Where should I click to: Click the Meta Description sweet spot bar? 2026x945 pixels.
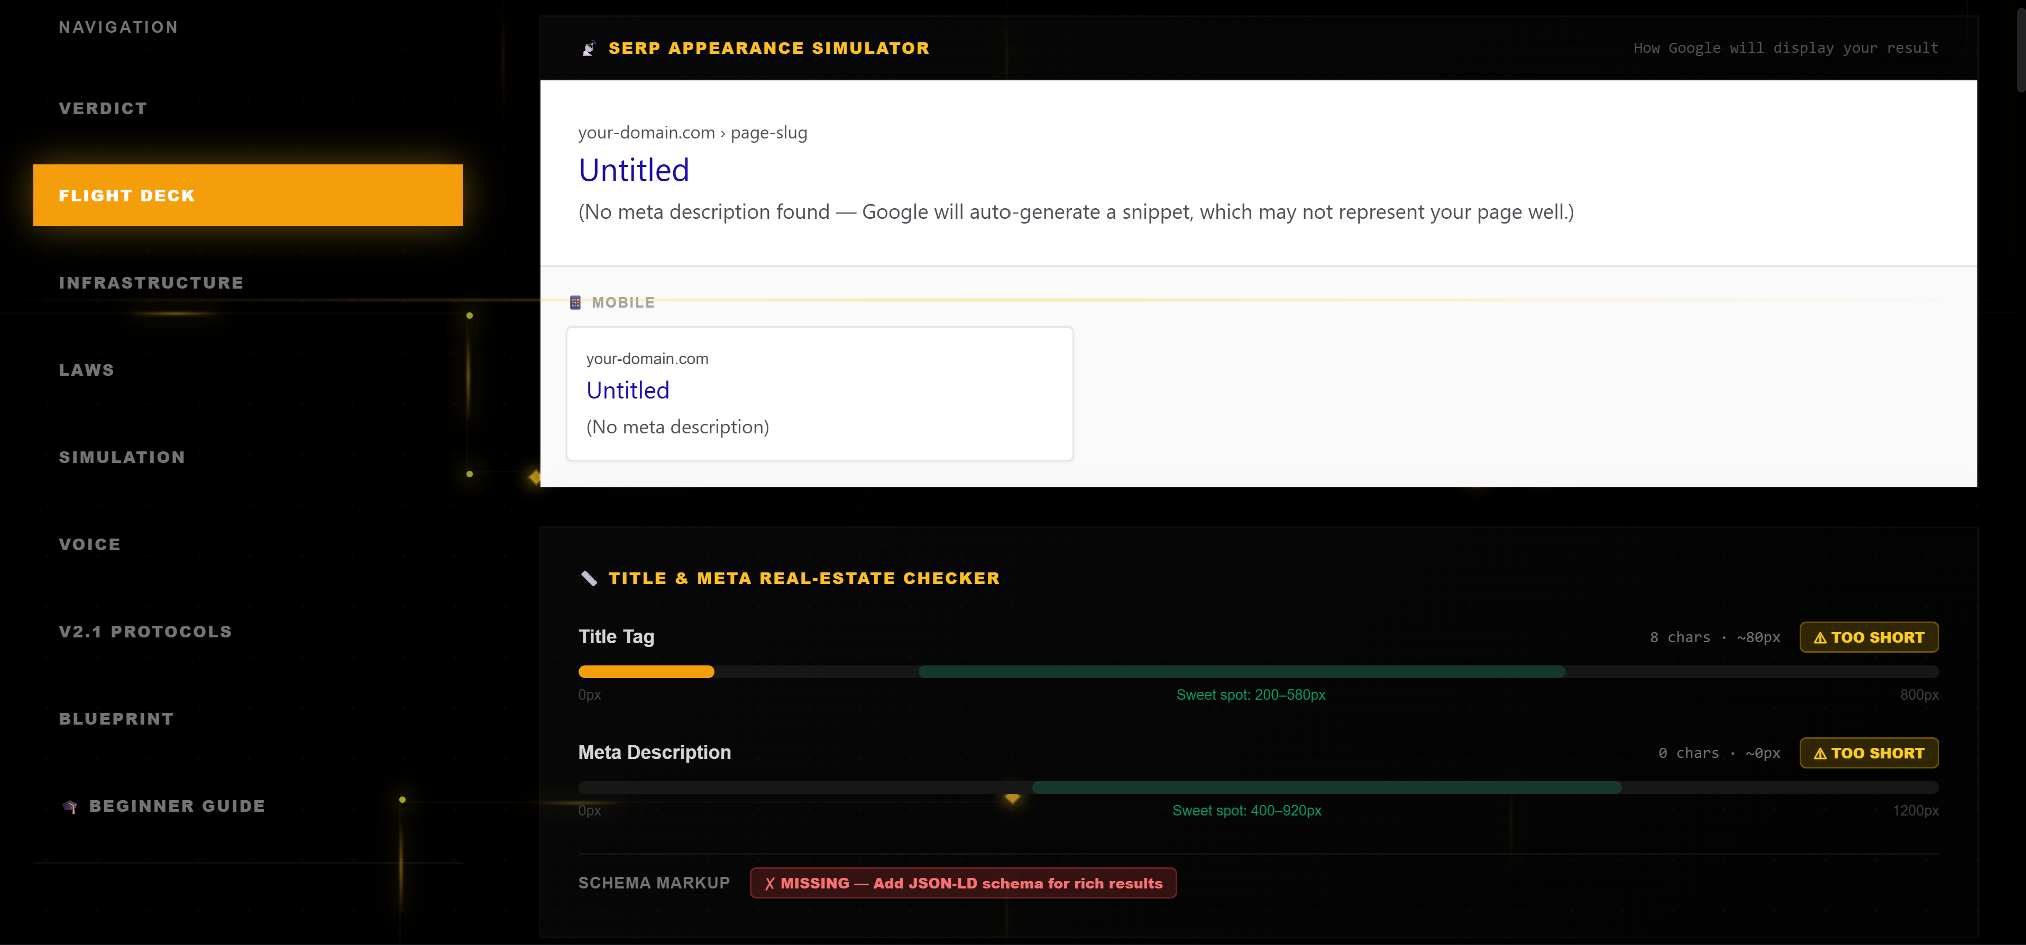[x=1326, y=787]
